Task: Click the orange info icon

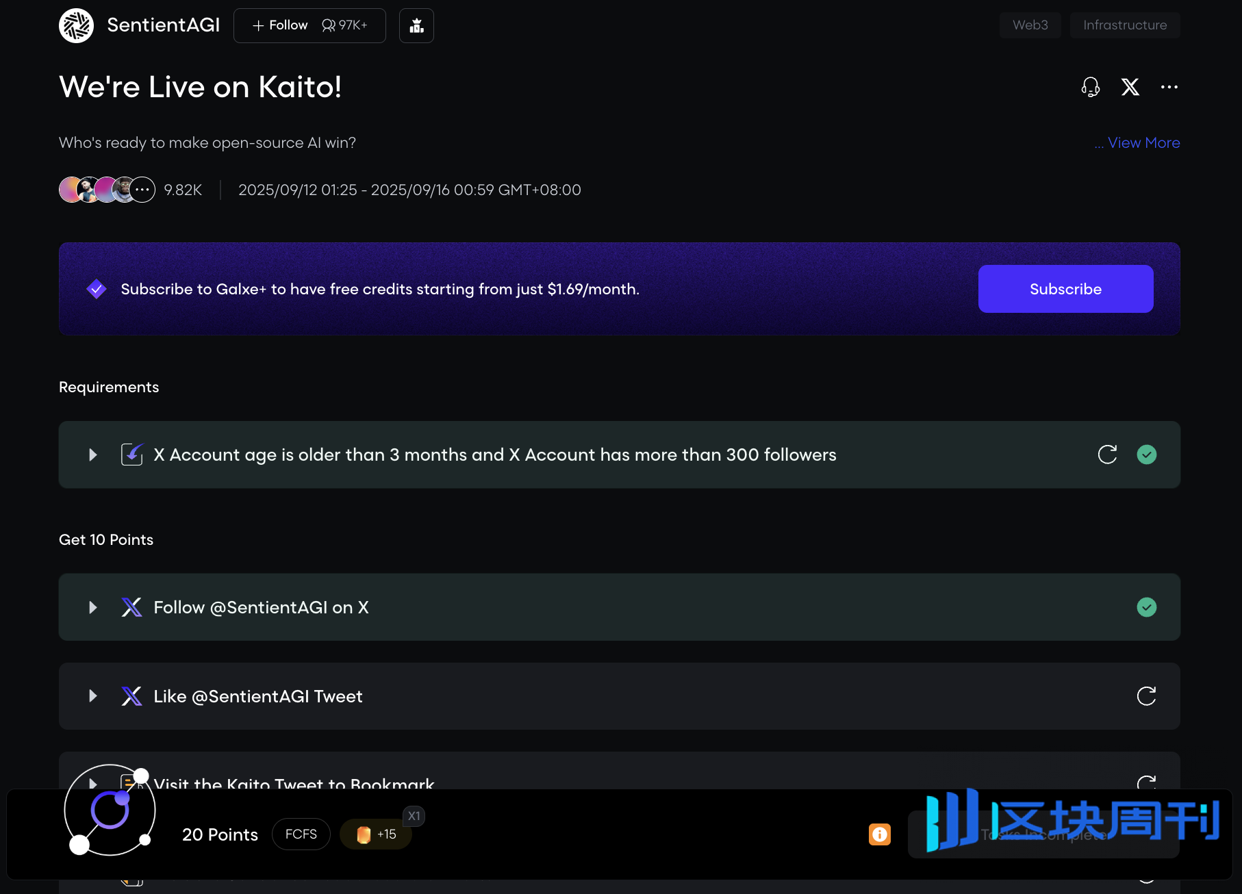Action: [880, 834]
